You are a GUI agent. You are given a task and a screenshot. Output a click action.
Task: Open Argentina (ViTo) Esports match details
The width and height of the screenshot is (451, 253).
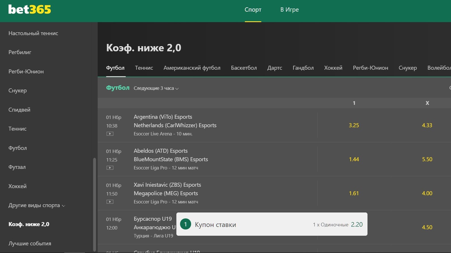[x=163, y=117]
